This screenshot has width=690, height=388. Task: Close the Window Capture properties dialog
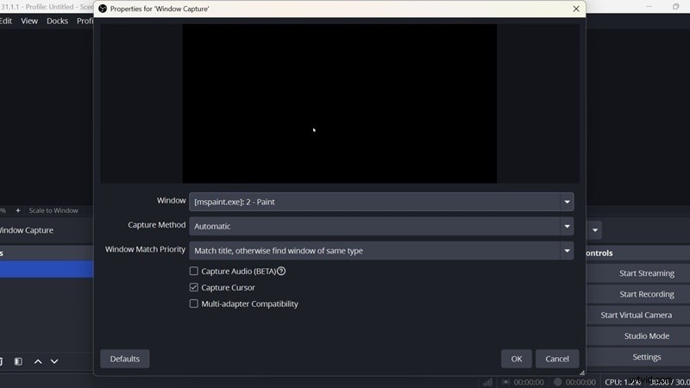(576, 9)
